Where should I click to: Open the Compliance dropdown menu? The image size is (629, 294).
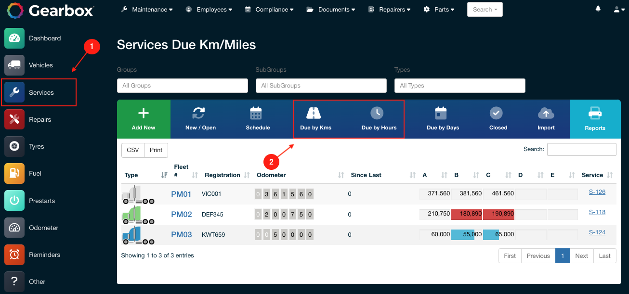tap(269, 10)
